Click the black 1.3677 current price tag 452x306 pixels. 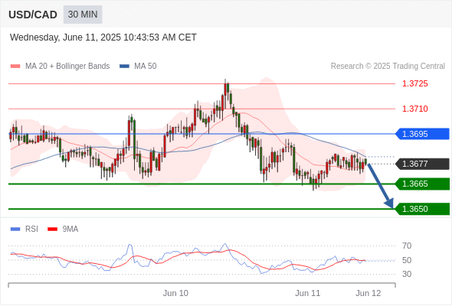coord(422,164)
